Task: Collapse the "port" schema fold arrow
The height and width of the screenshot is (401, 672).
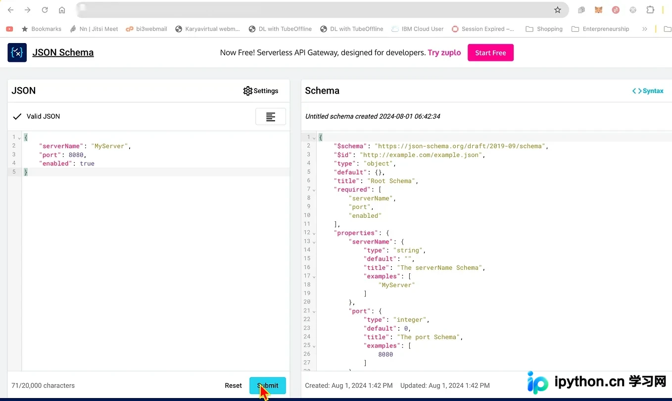Action: click(313, 311)
